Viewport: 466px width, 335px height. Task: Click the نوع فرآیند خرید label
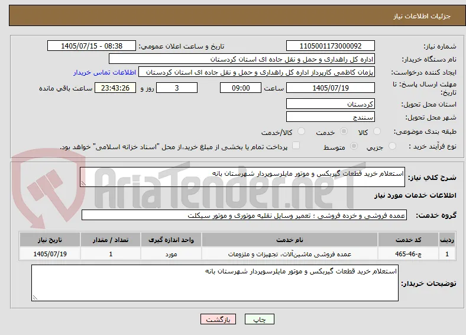coord(432,146)
